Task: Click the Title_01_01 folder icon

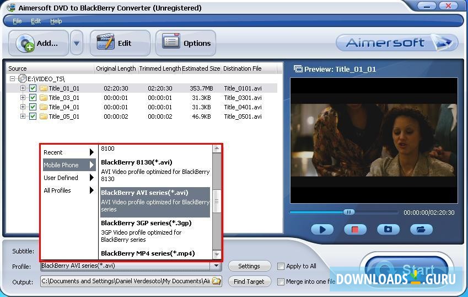Action: click(x=44, y=88)
